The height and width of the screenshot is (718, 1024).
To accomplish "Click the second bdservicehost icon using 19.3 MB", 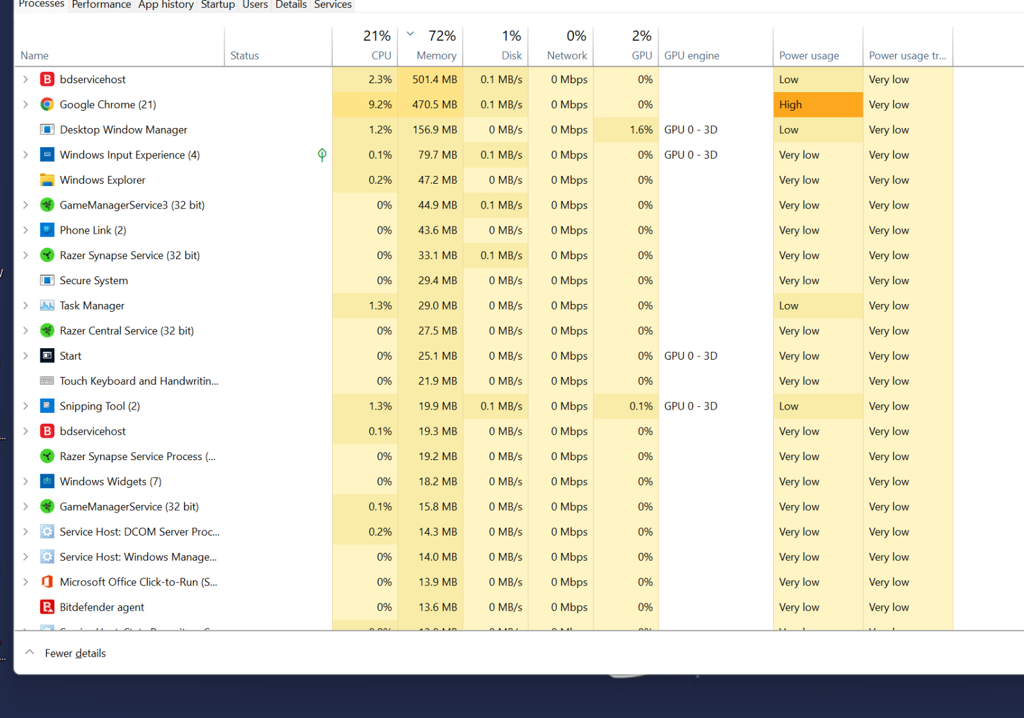I will pyautogui.click(x=47, y=431).
